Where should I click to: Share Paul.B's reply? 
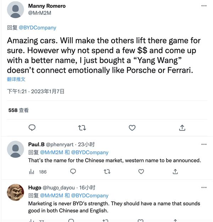175,172
